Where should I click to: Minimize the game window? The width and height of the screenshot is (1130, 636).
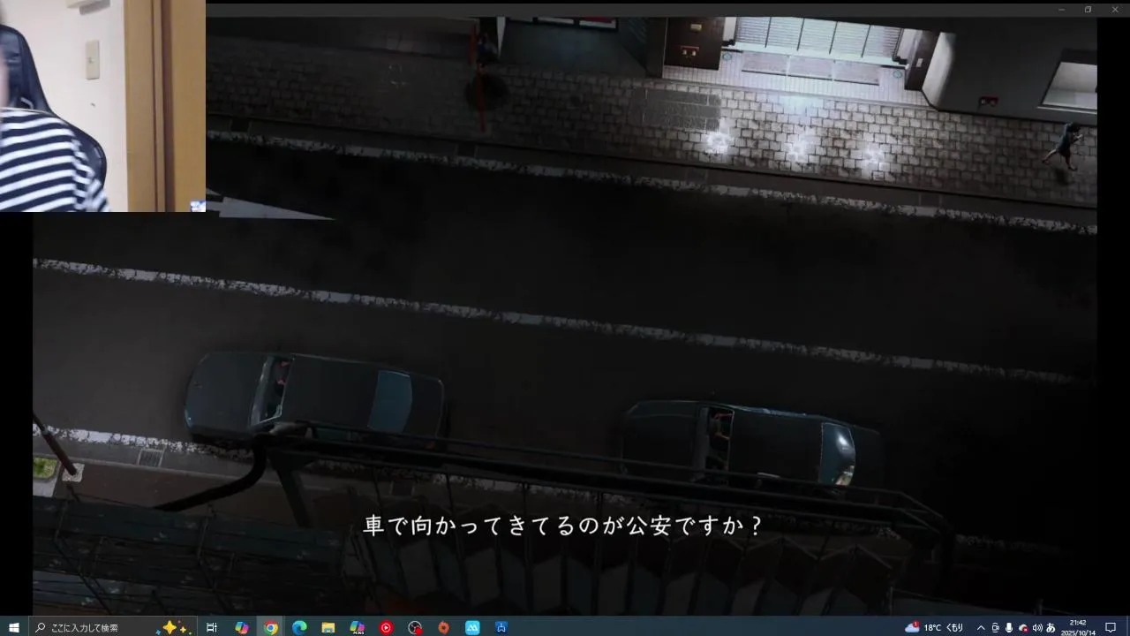[1062, 9]
